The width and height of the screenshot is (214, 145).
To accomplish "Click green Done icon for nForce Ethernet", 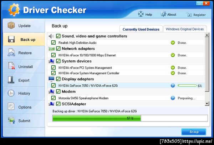I will (173, 55).
